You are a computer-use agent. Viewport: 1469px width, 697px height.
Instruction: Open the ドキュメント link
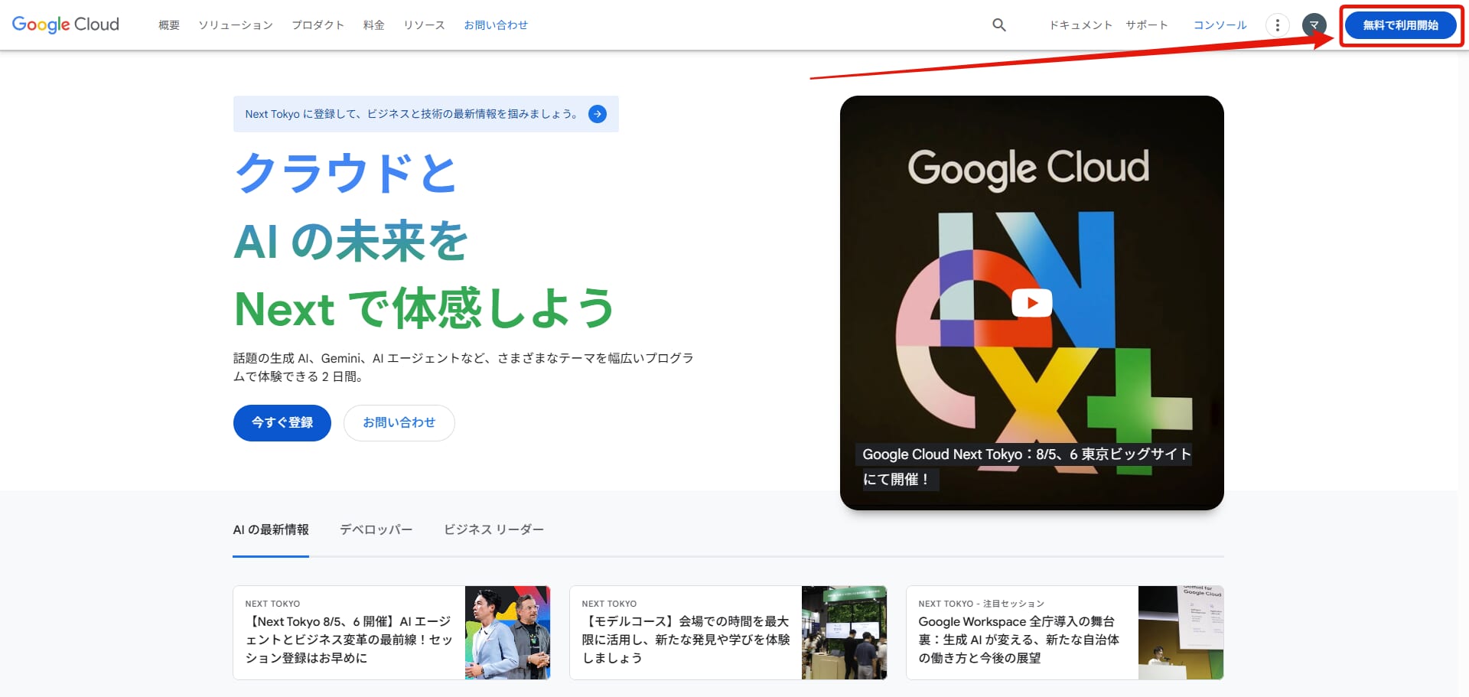click(1080, 25)
